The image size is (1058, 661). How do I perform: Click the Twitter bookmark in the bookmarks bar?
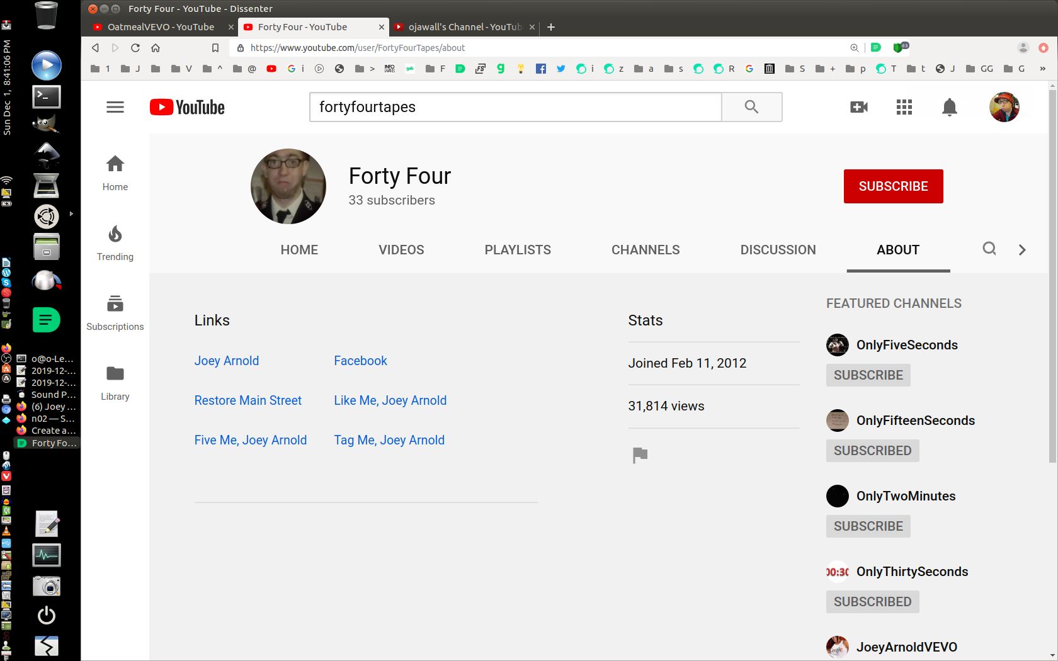pos(560,69)
